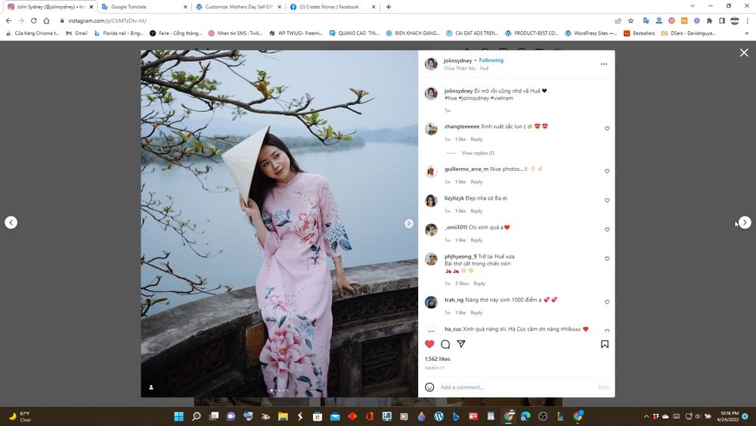Like guillermo_arce_m's comment
This screenshot has height=426, width=756.
606,171
